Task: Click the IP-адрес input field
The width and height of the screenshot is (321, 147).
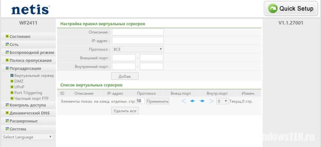Action: pos(137,41)
